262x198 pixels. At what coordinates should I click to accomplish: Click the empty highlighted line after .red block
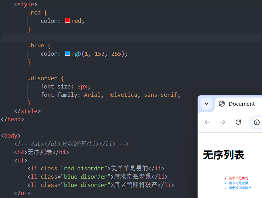tap(131, 37)
